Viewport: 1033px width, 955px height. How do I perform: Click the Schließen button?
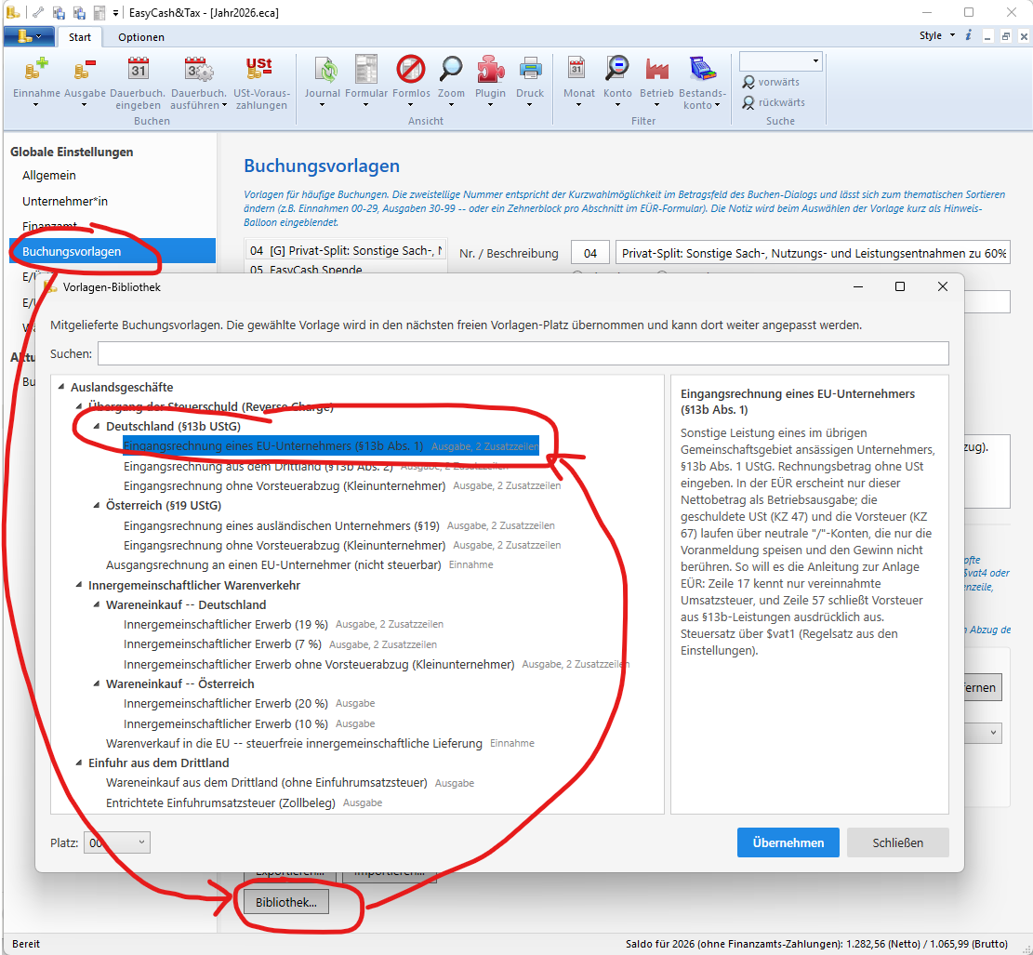897,842
